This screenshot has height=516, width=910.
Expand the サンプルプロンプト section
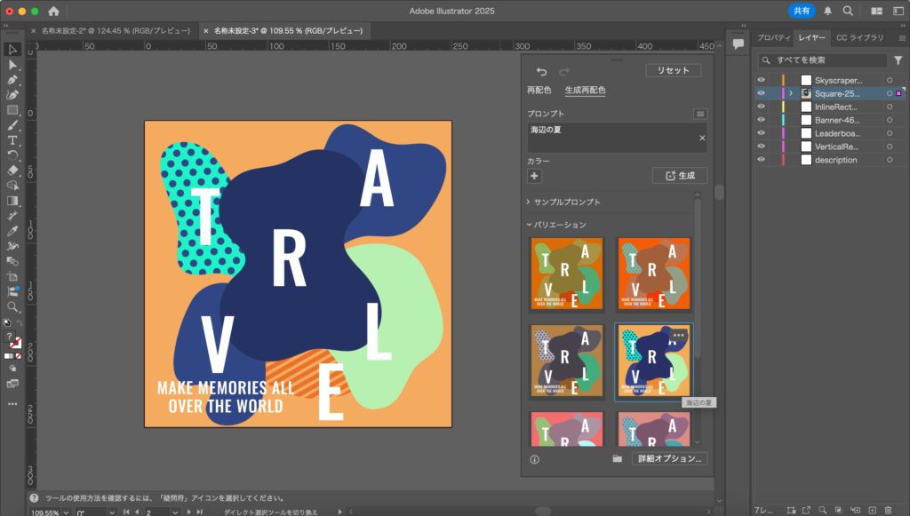pos(565,202)
